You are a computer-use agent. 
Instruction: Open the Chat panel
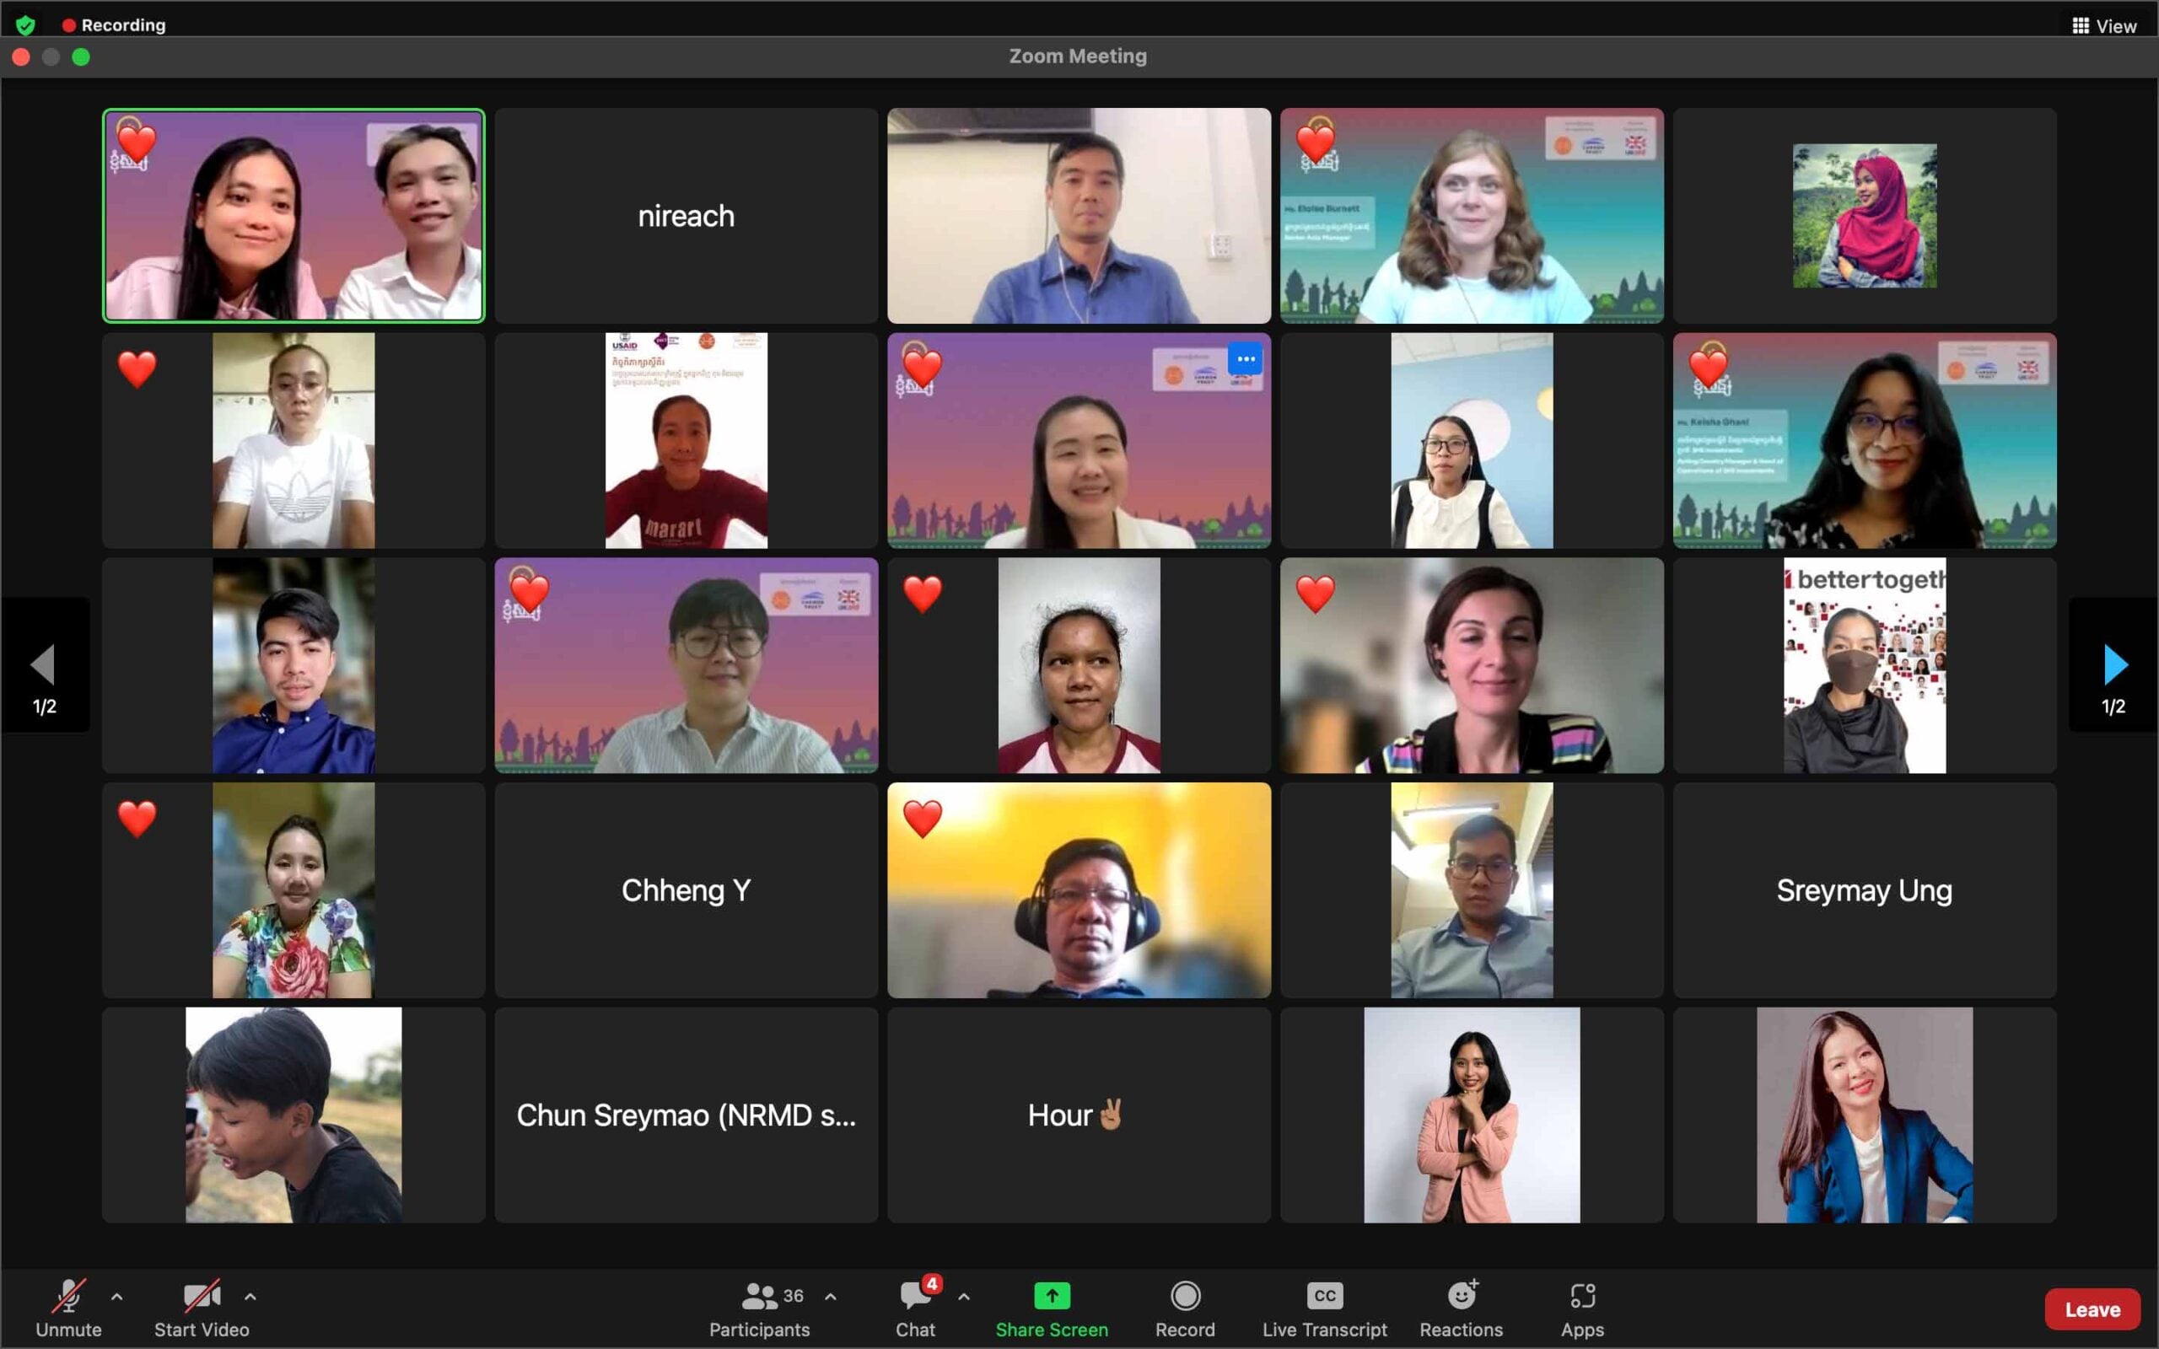tap(916, 1308)
